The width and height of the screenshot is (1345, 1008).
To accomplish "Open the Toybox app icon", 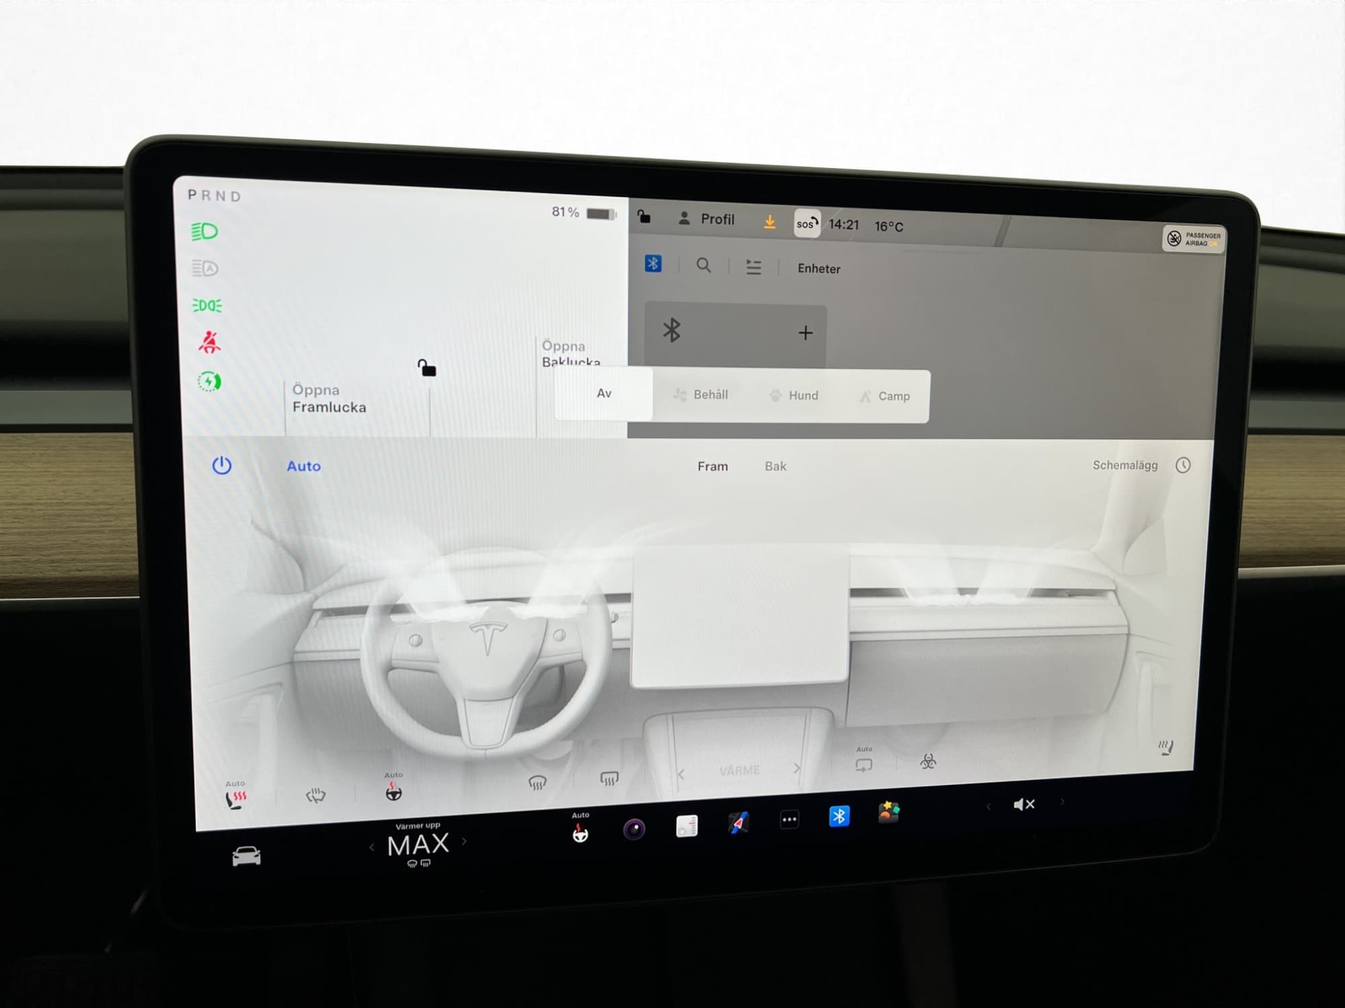I will 888,812.
